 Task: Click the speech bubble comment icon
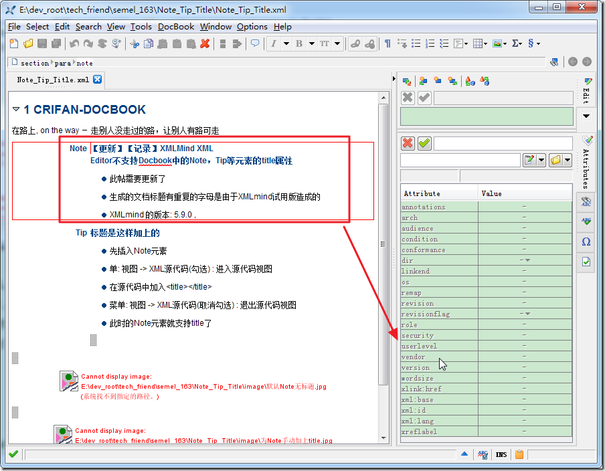[255, 43]
